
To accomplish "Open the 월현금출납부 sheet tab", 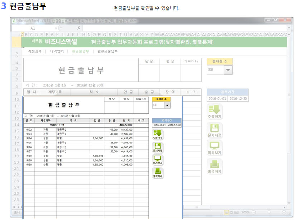I will click(107, 51).
